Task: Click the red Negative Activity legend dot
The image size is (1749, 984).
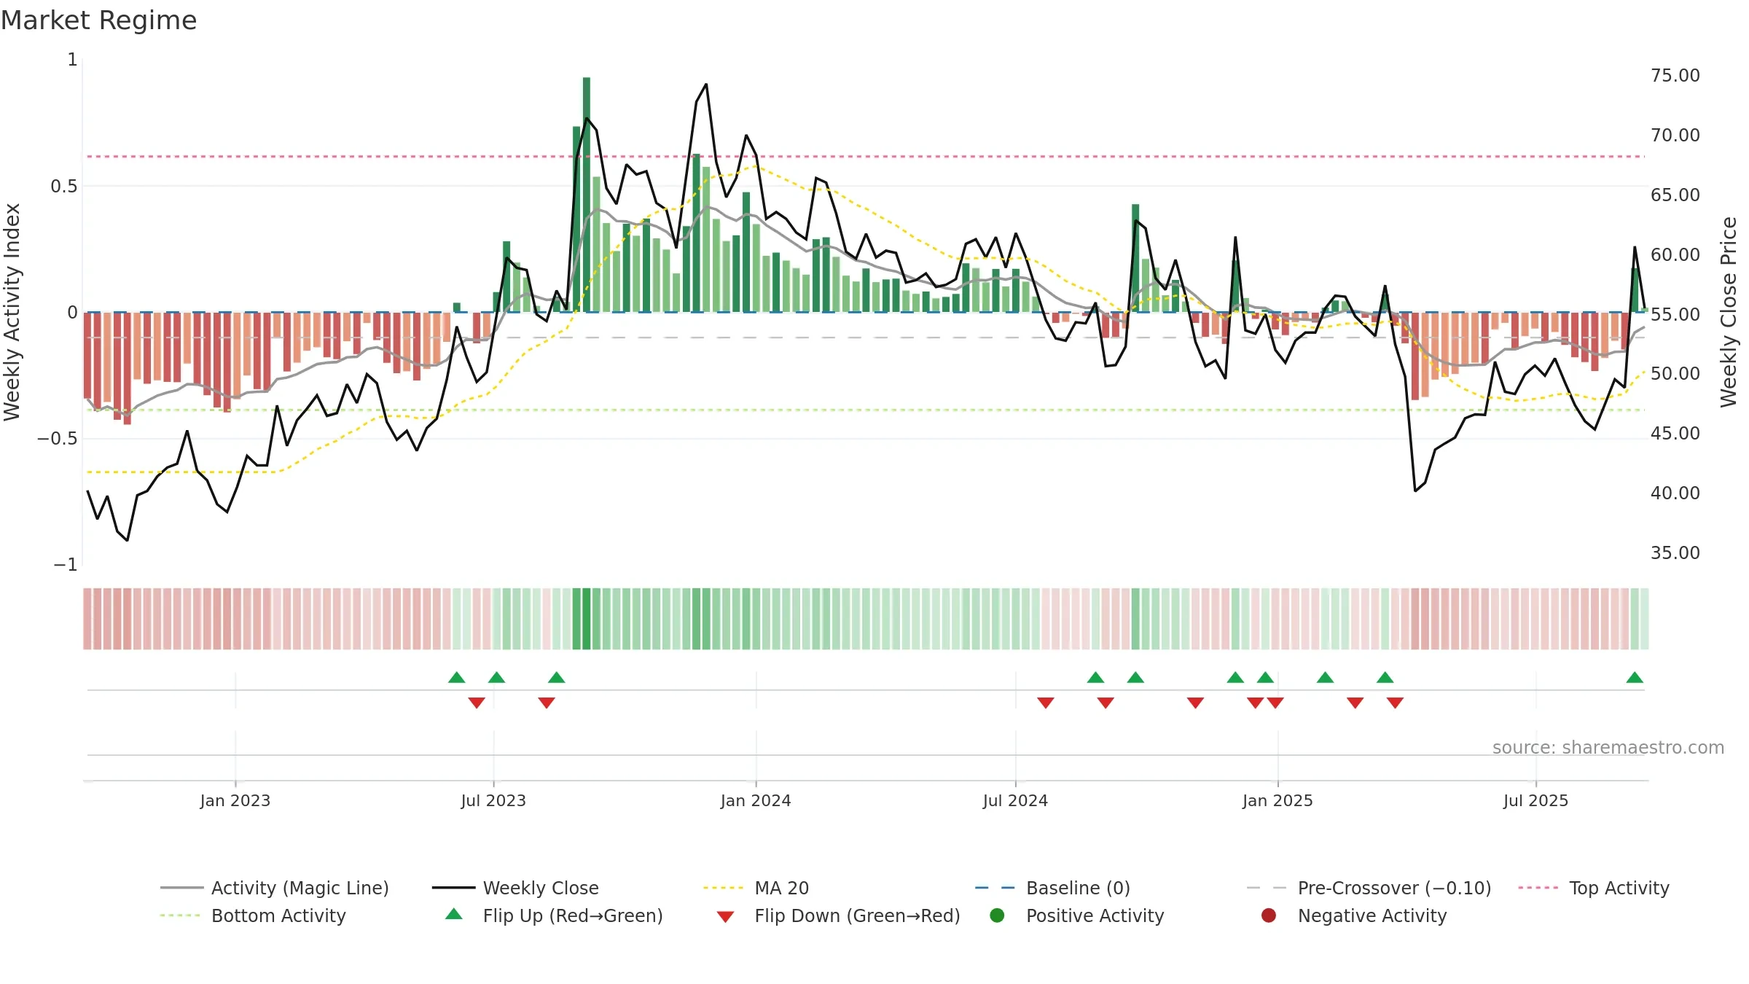Action: pyautogui.click(x=1269, y=915)
